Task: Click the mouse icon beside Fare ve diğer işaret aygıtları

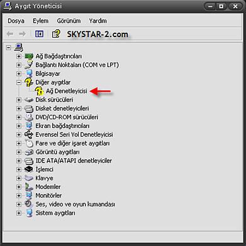Action: 29,143
